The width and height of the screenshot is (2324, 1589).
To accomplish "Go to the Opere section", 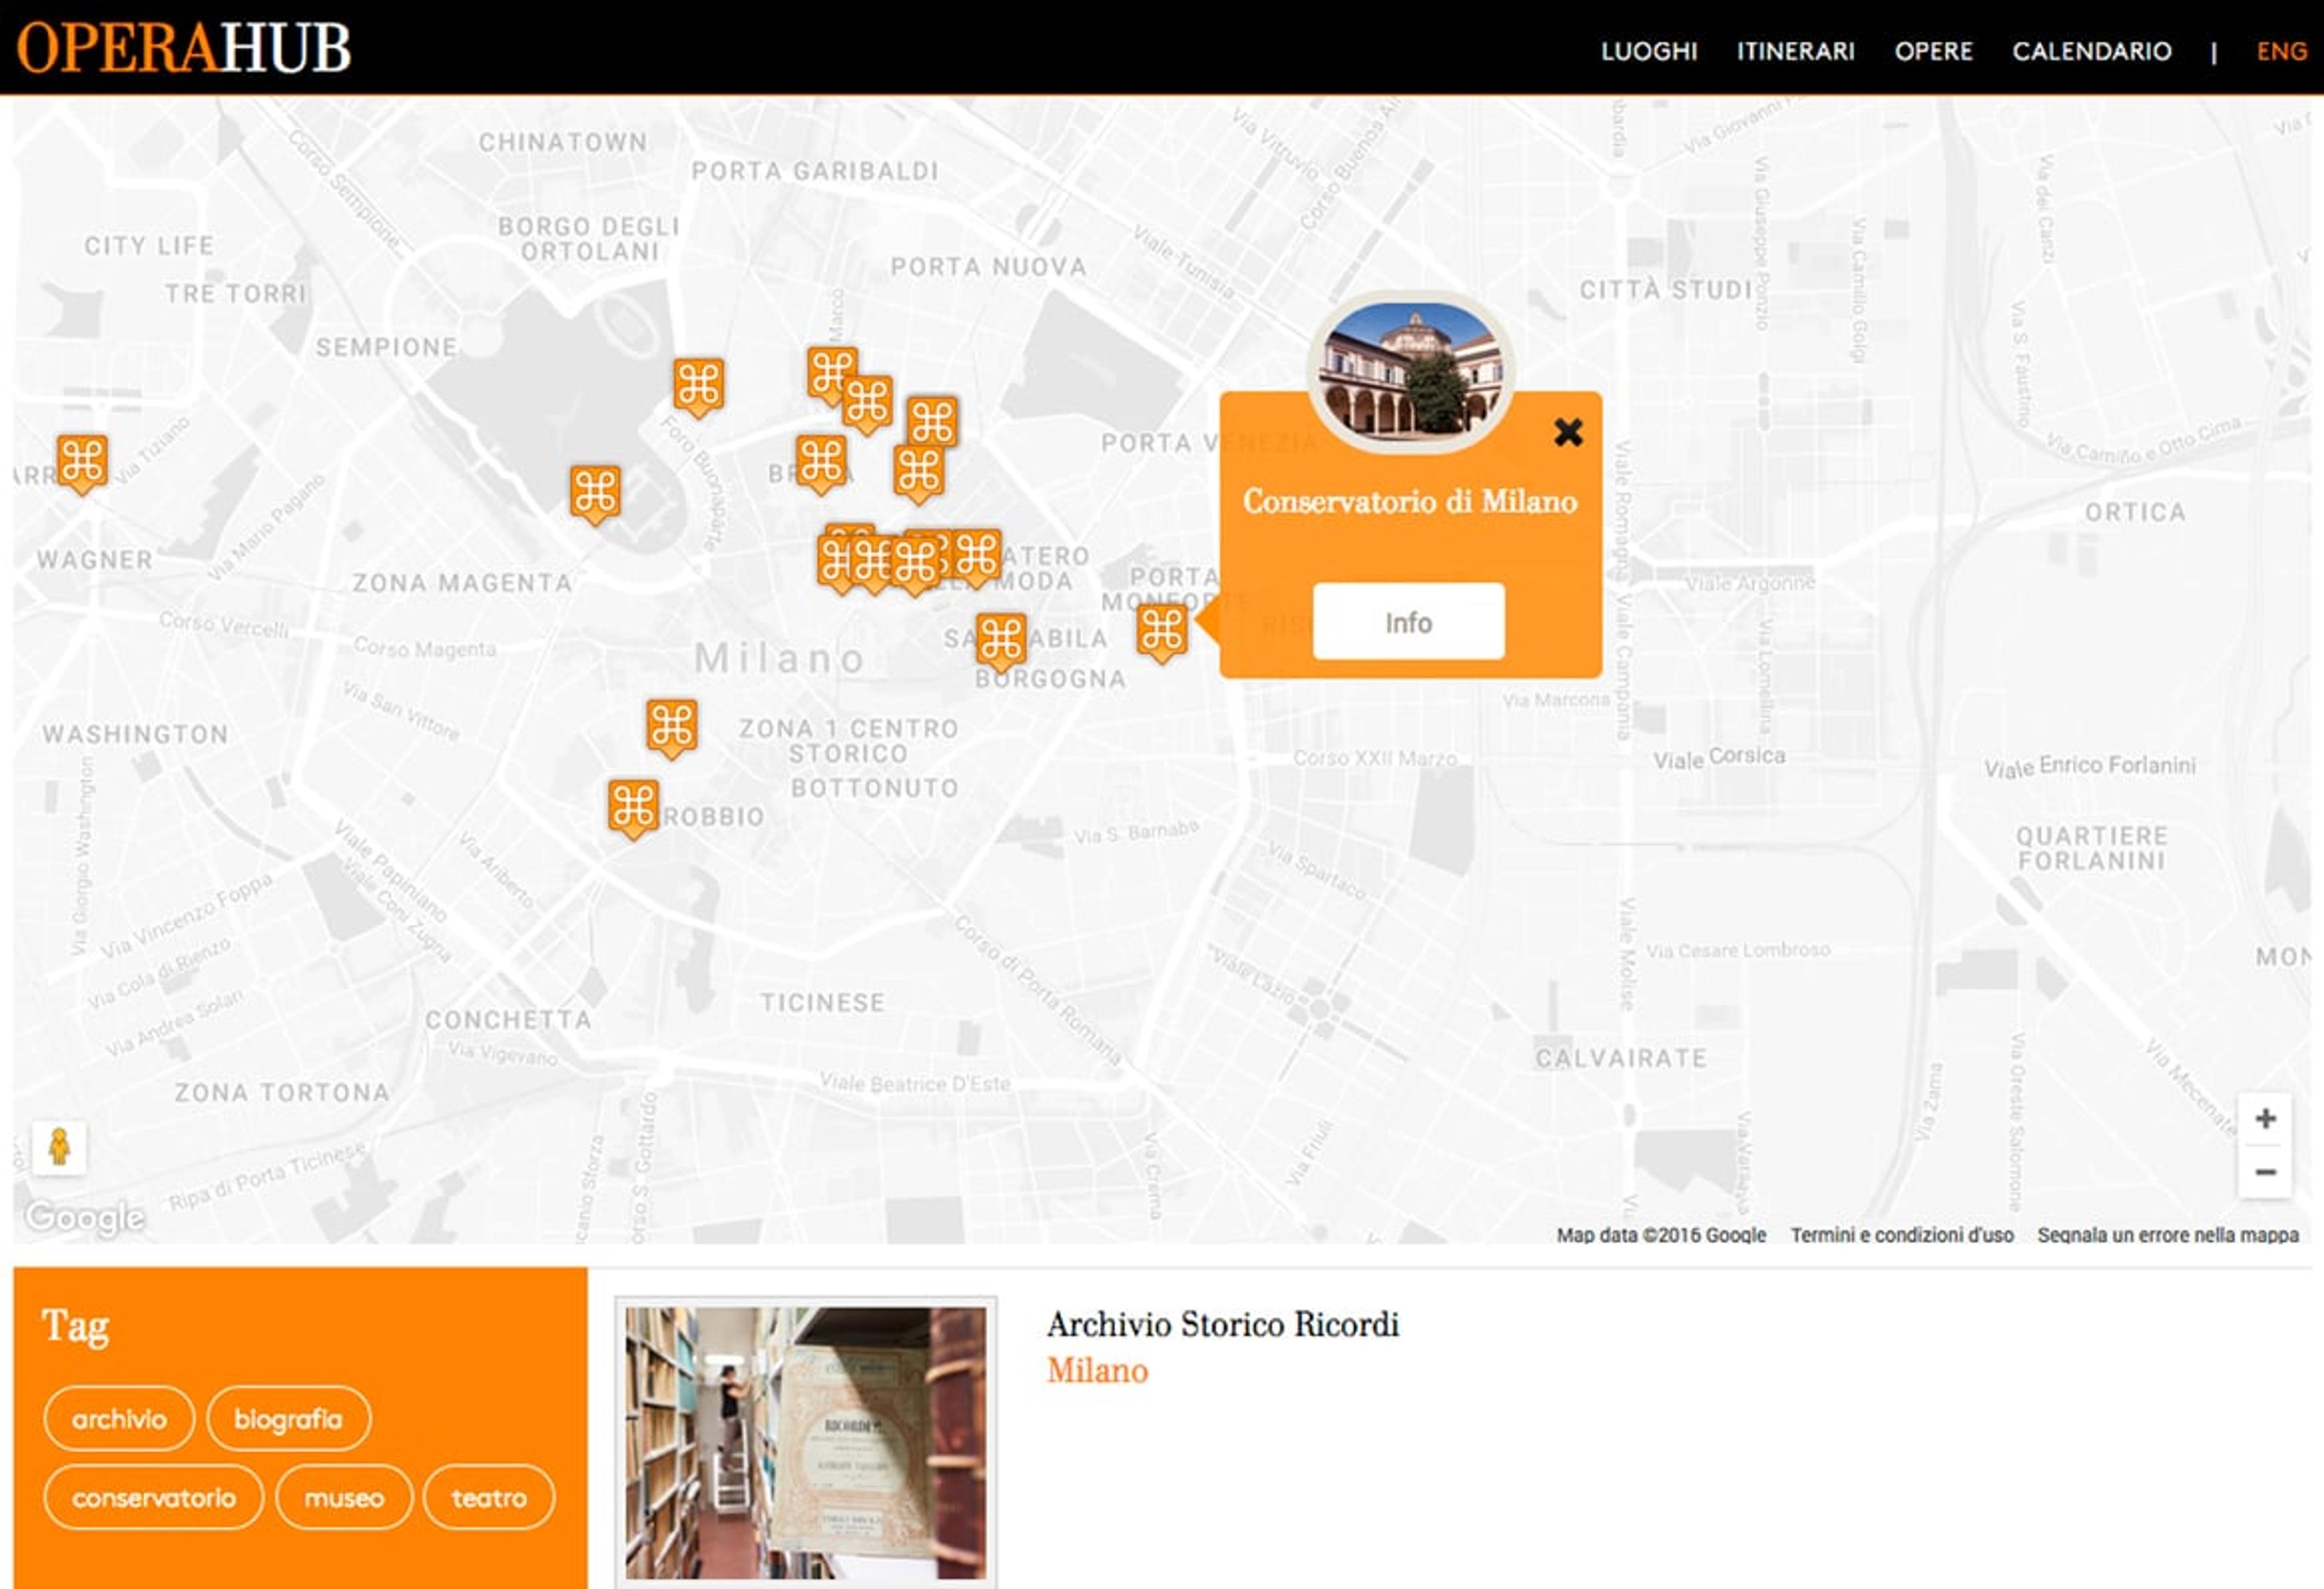I will (x=1934, y=51).
